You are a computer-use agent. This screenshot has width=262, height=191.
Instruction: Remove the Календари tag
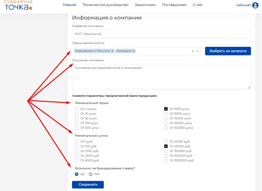click(x=134, y=51)
